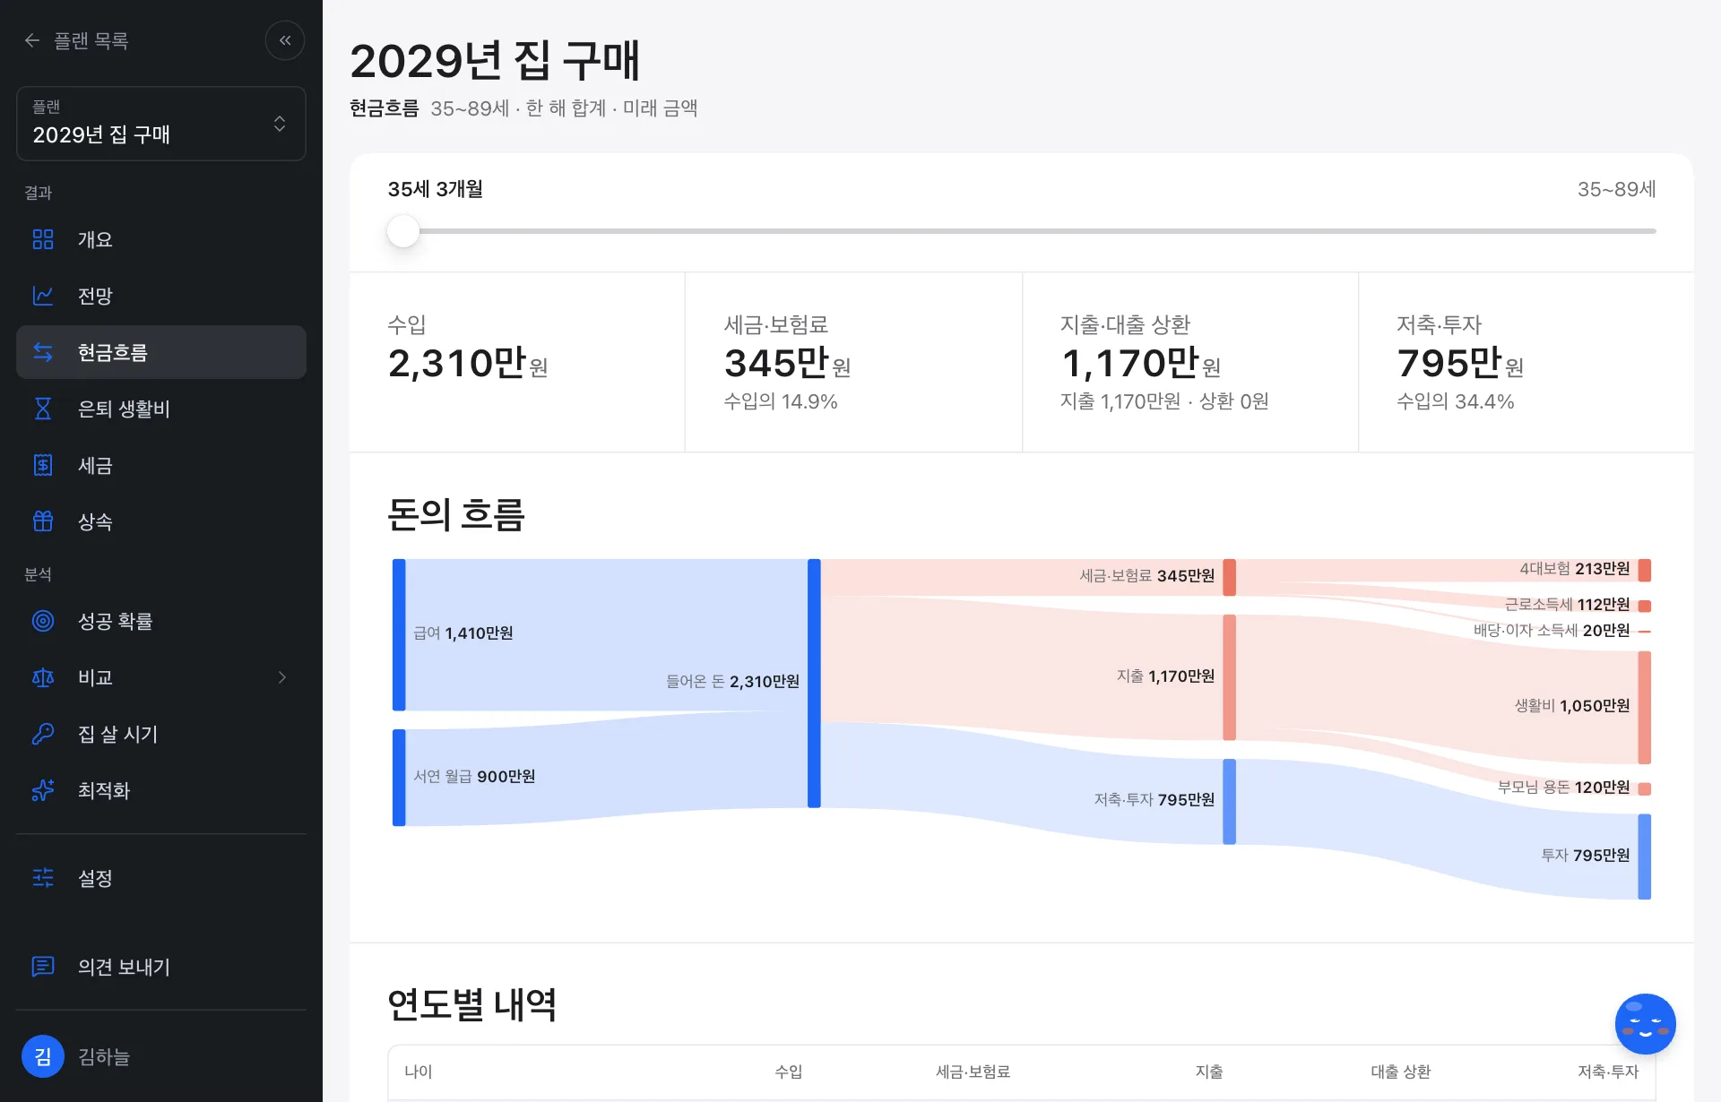Image resolution: width=1721 pixels, height=1102 pixels.
Task: Select 은퇴 생활비 in sidebar
Action: [x=161, y=409]
